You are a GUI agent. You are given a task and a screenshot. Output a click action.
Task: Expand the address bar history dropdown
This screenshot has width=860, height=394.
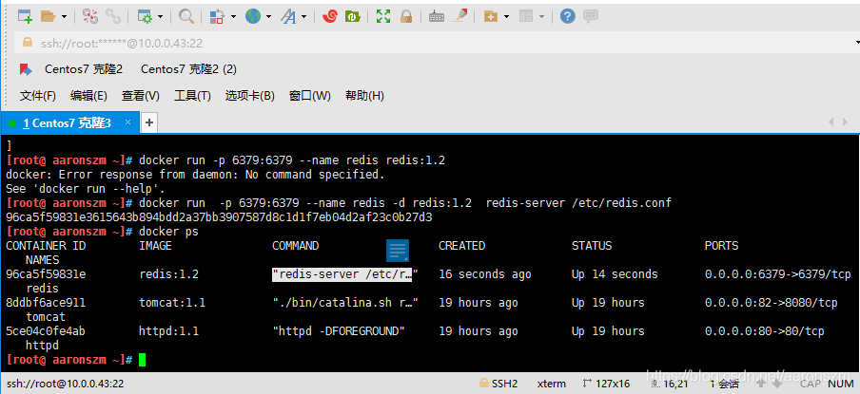[x=857, y=43]
